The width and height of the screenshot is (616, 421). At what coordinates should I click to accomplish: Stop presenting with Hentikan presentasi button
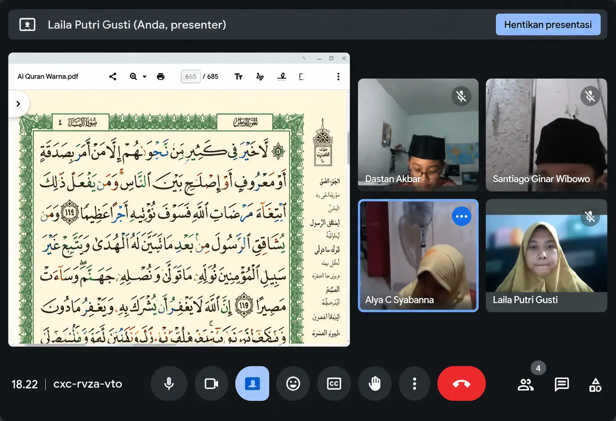click(548, 24)
